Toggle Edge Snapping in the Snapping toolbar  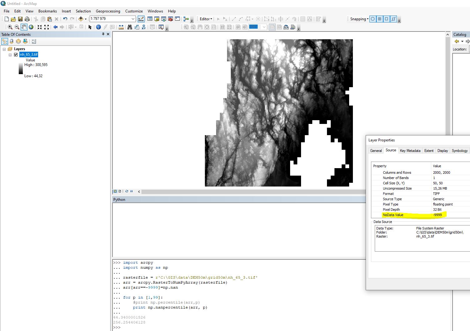pos(393,19)
